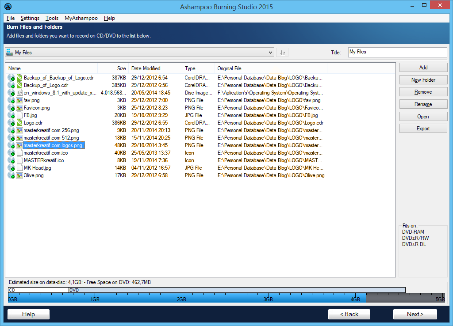Select file name en_windows_8.1_with_update_x...
Screen dimensions: 453x326
click(60, 93)
